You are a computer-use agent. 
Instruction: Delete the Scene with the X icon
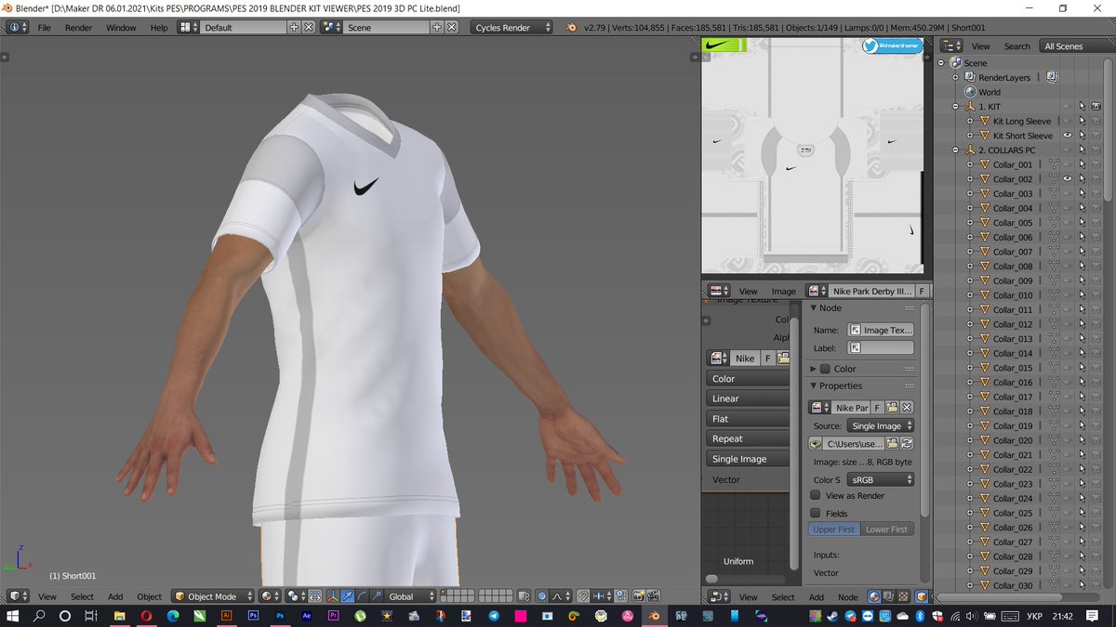click(452, 27)
